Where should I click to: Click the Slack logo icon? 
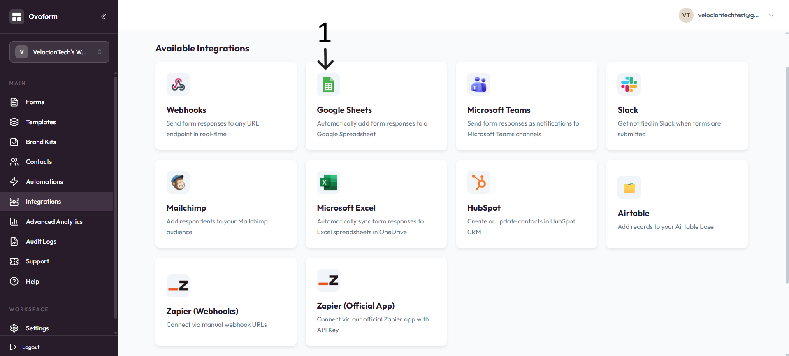pyautogui.click(x=629, y=84)
